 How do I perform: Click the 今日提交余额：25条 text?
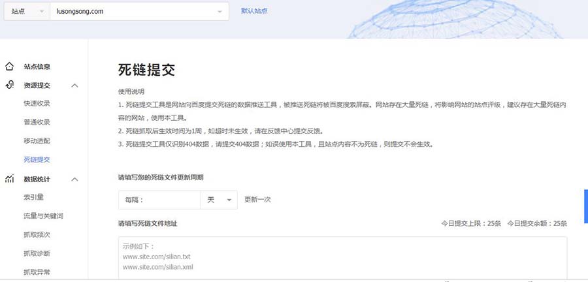click(537, 224)
